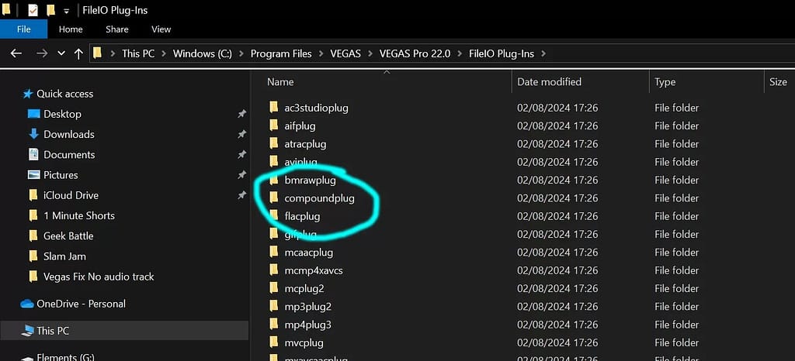The height and width of the screenshot is (361, 795).
Task: Click the pin icon next to Documents
Action: point(242,155)
